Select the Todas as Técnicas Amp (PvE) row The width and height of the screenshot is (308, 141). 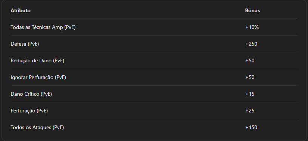tap(154, 27)
